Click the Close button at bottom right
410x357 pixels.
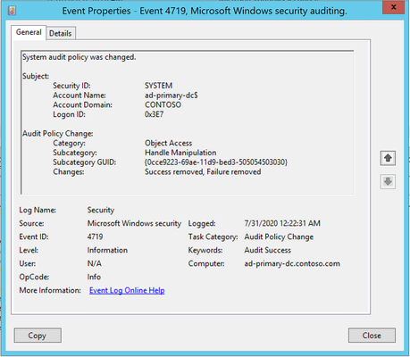[x=372, y=336]
